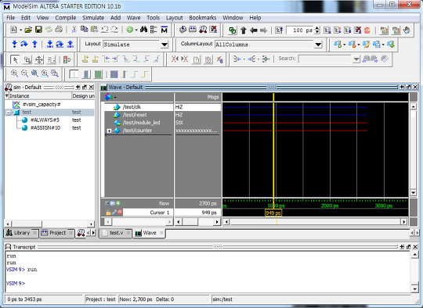
Task: Click the Step Over curved arrow icon
Action: pos(24,44)
